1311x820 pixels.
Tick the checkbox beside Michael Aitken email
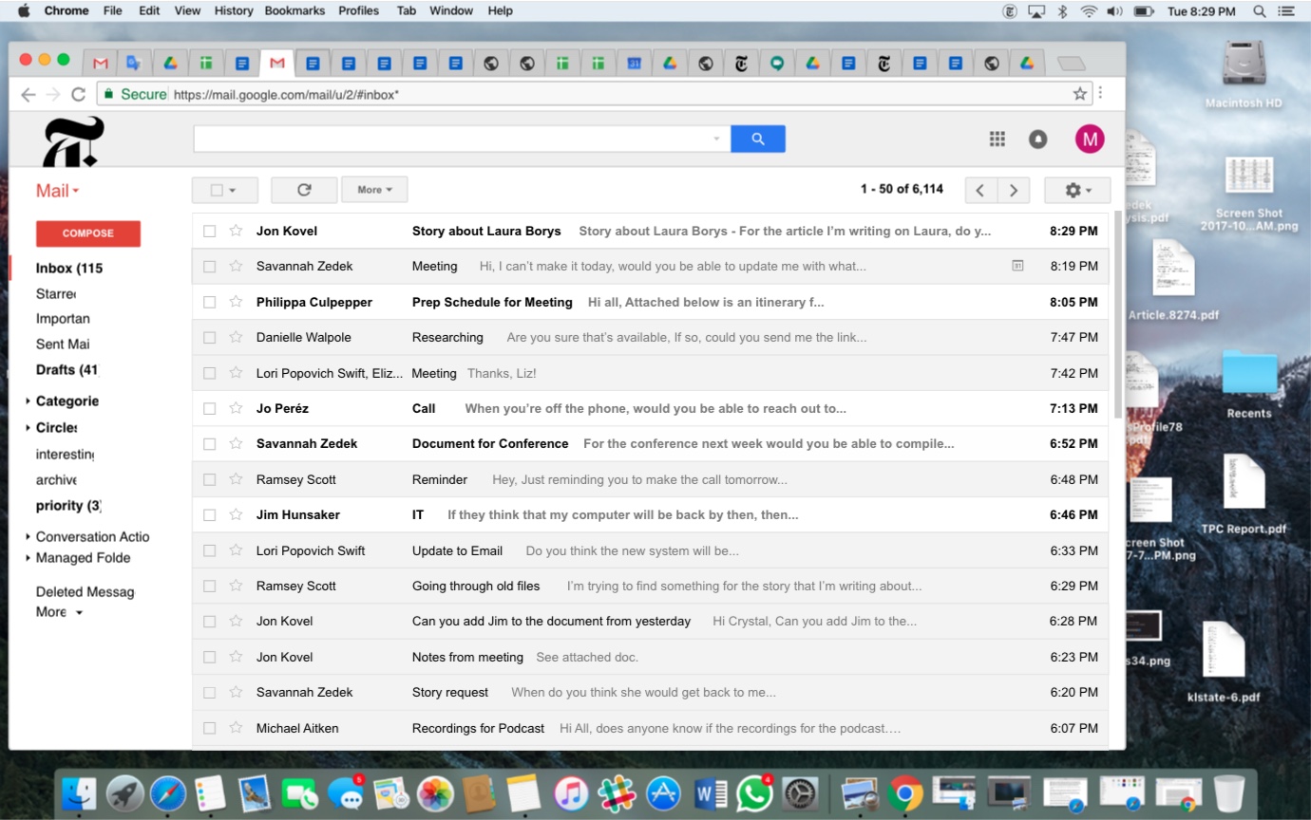(210, 729)
